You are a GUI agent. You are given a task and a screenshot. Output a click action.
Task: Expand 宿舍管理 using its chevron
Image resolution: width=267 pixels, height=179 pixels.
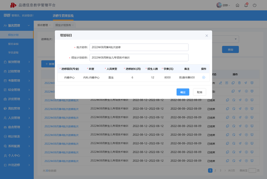click(x=29, y=127)
